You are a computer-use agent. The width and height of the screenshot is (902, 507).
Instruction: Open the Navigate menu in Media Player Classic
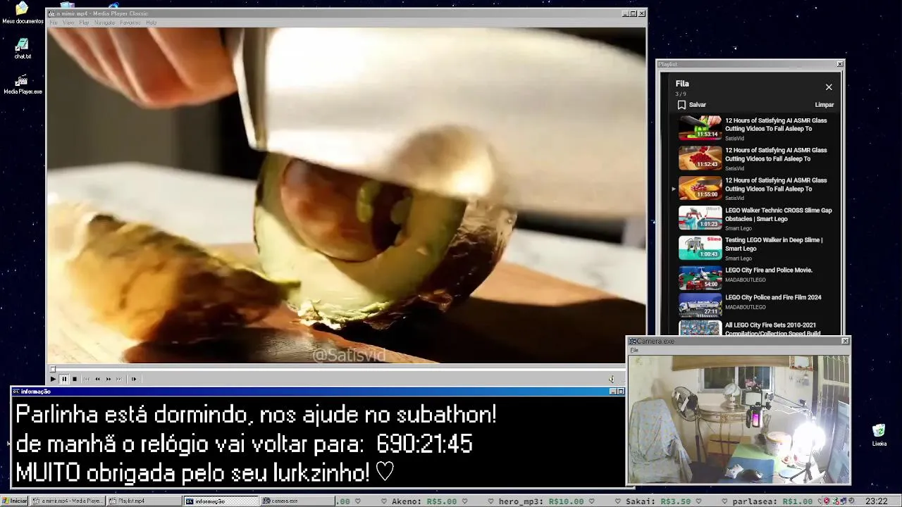click(x=104, y=23)
